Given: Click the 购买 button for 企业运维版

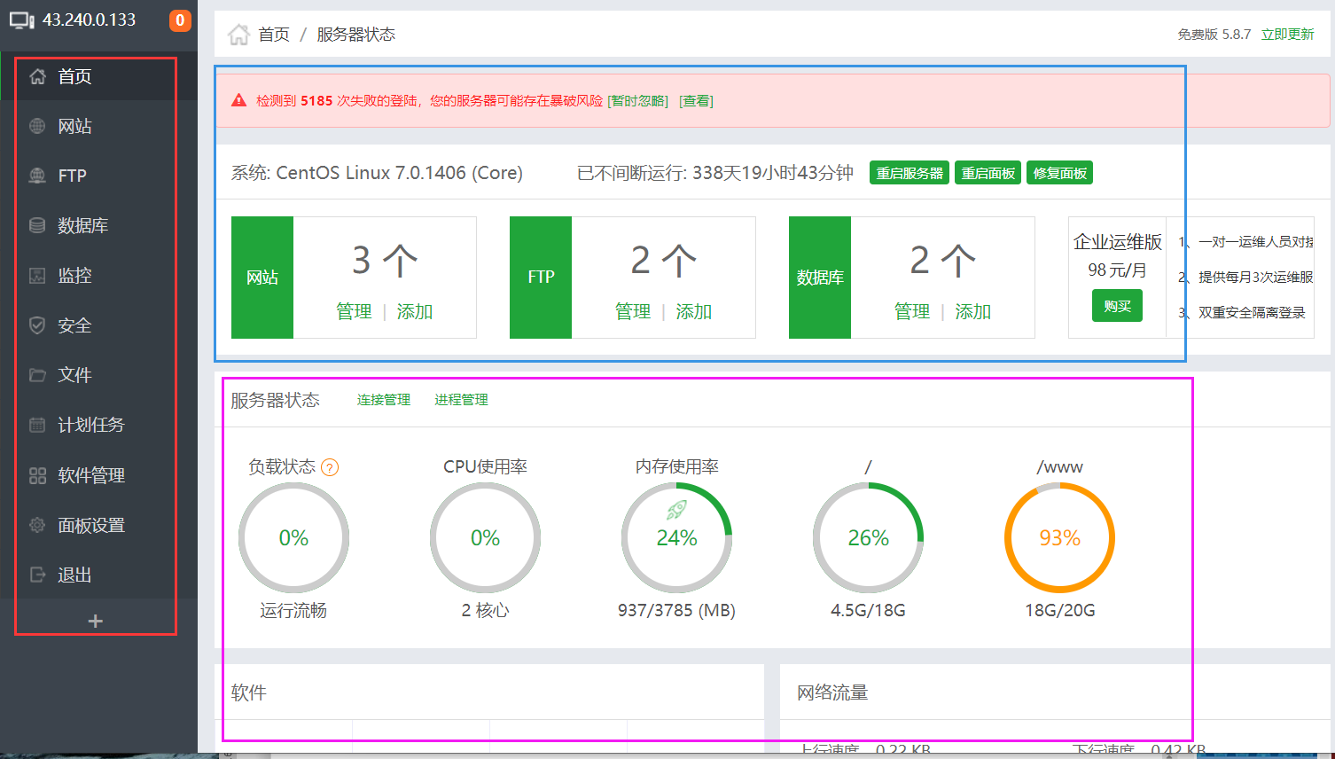Looking at the screenshot, I should tap(1117, 306).
